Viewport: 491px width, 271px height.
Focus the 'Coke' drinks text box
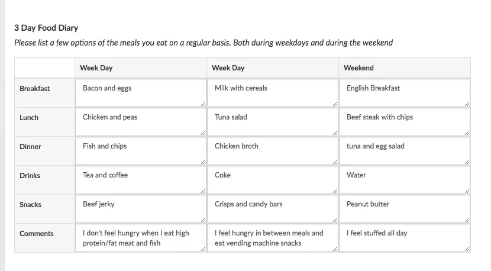click(272, 180)
